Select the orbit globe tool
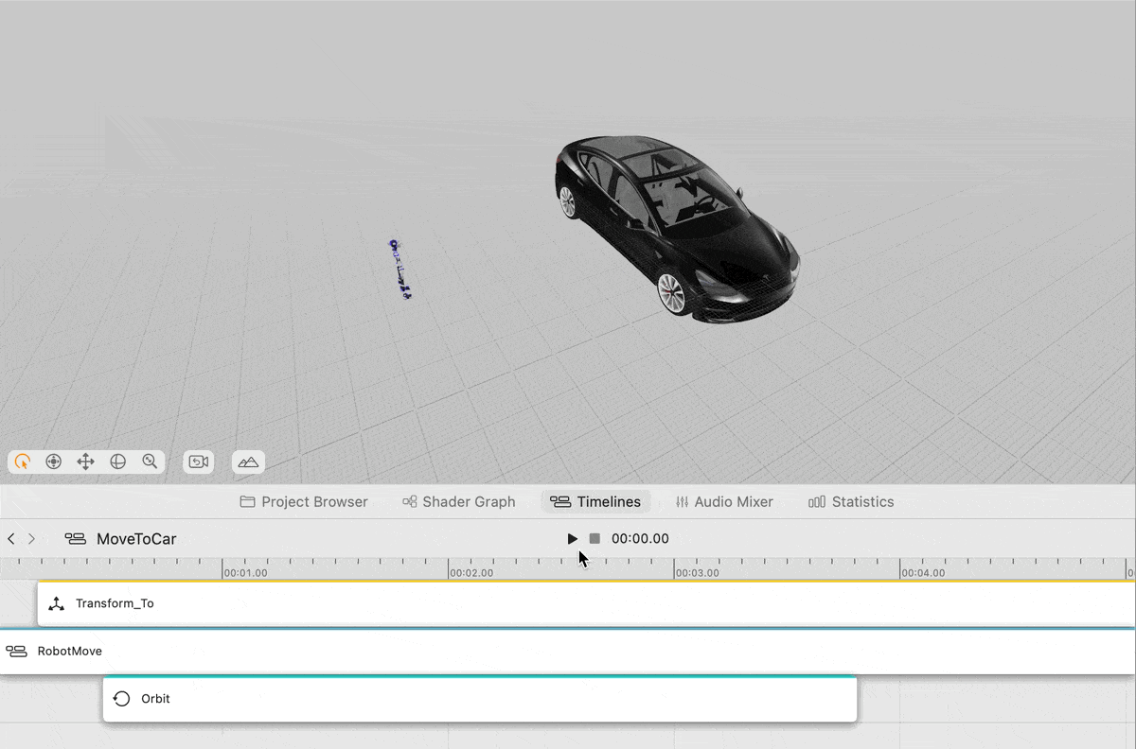The width and height of the screenshot is (1136, 749). coord(117,462)
